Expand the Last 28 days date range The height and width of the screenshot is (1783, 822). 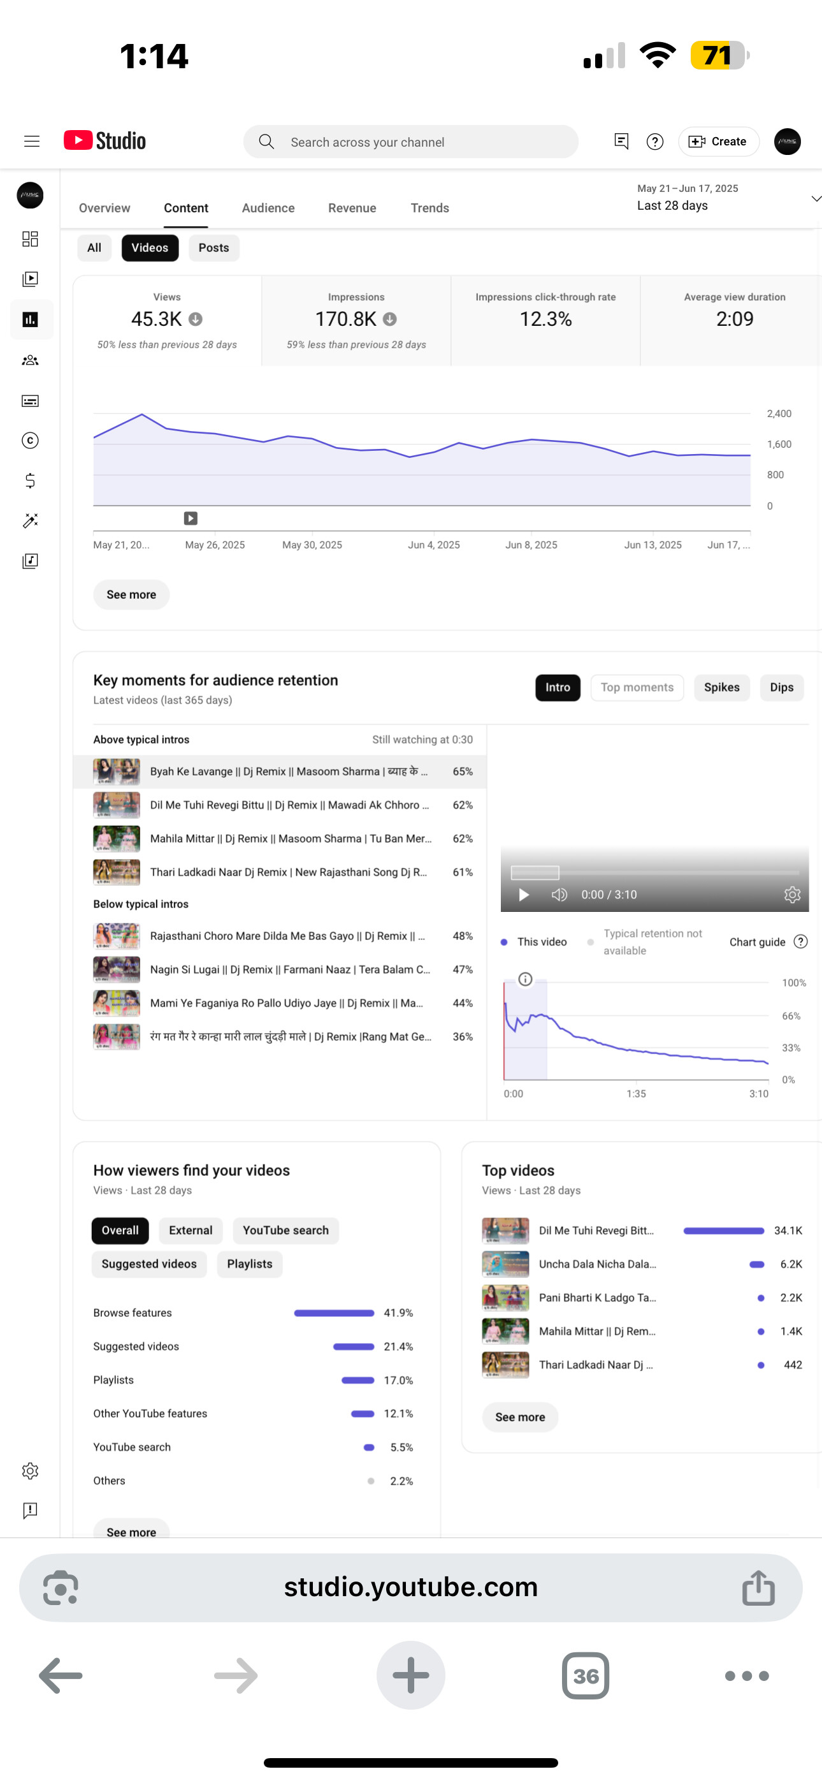(728, 198)
